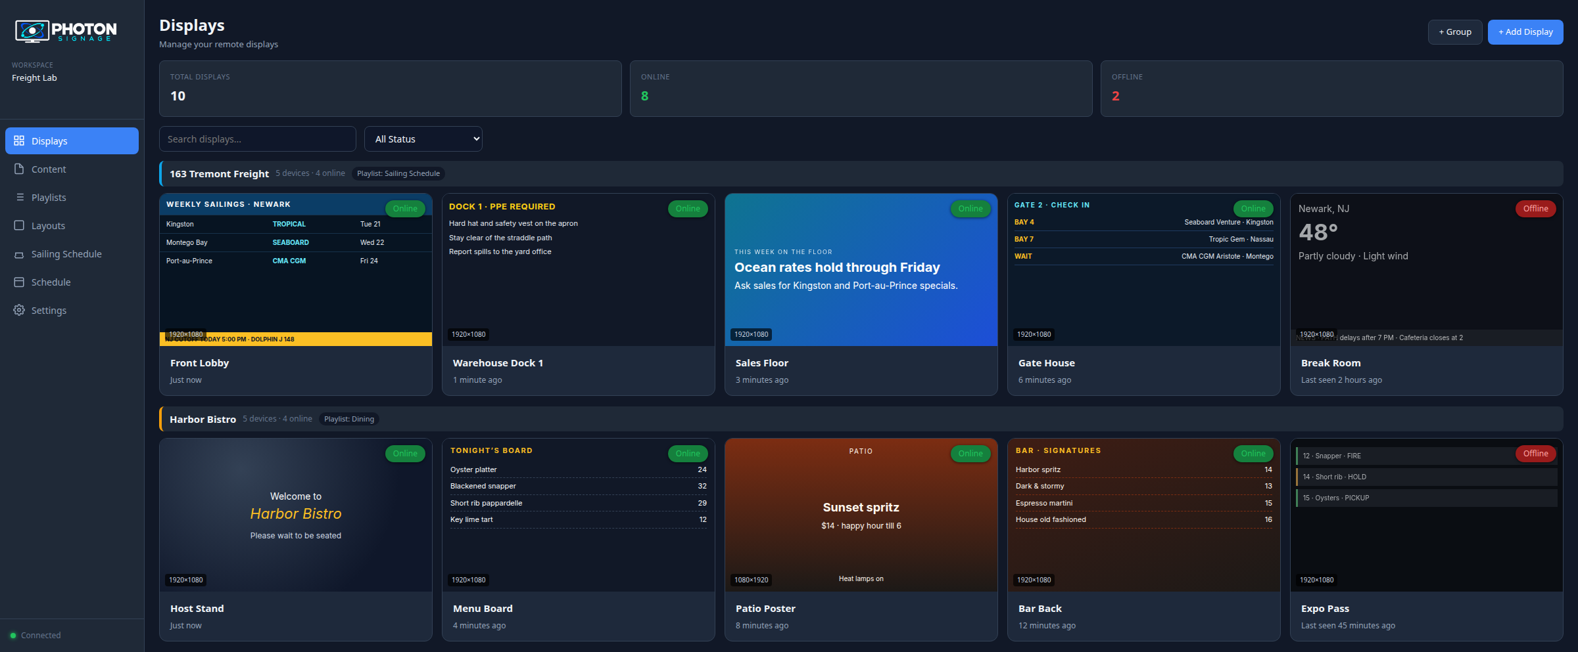Click the Freight Lab workspace name
The height and width of the screenshot is (652, 1578).
34,77
